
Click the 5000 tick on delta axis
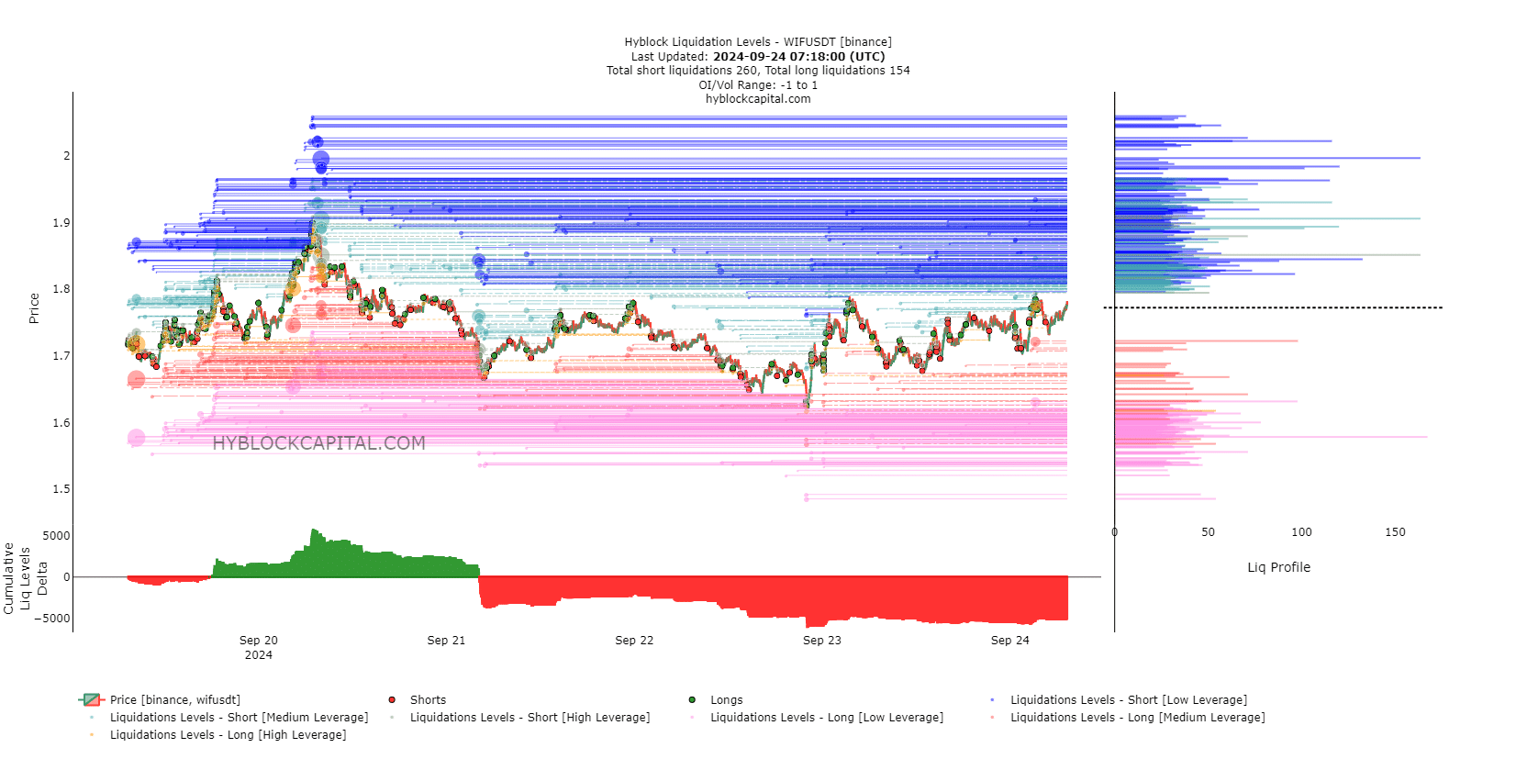click(56, 536)
